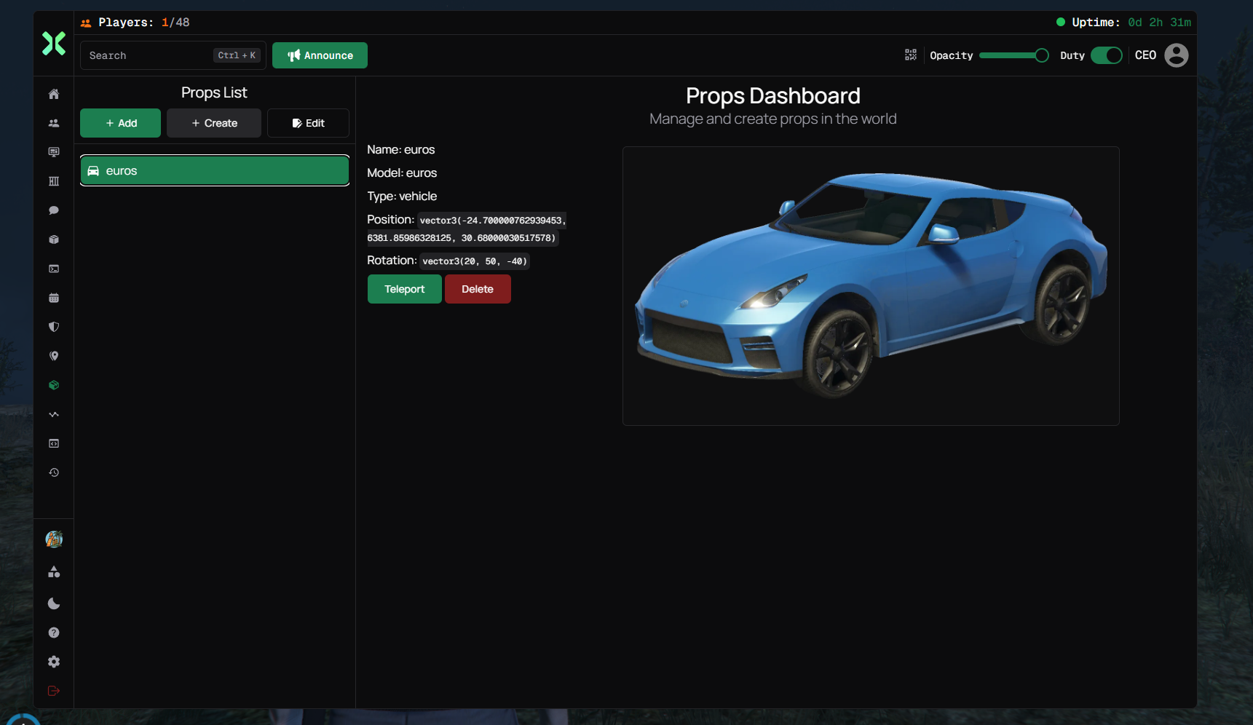Click the server avatar with palm trees
The height and width of the screenshot is (725, 1253).
(54, 539)
